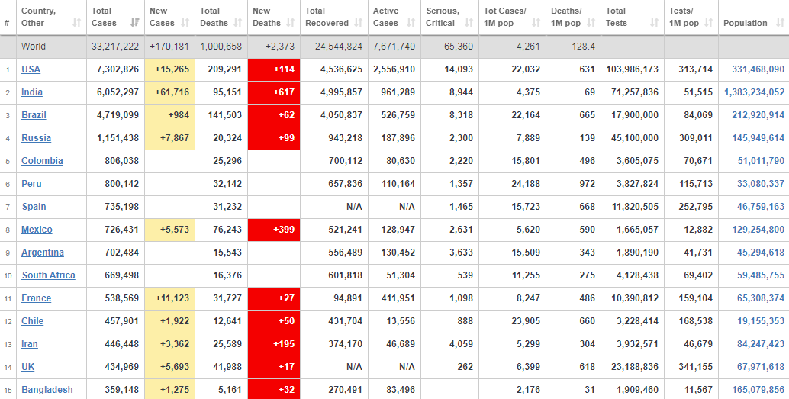
Task: Open the India country link
Action: [x=32, y=92]
